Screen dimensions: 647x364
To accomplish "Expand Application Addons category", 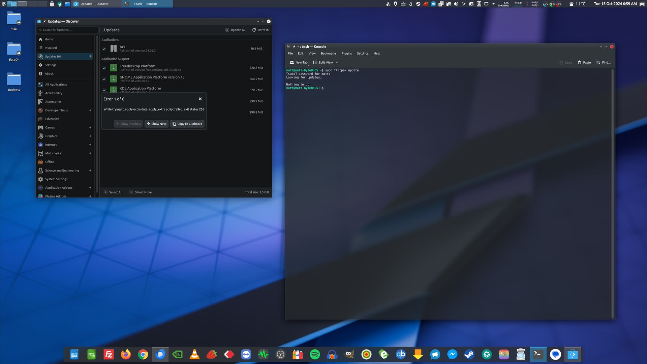I will coord(90,188).
